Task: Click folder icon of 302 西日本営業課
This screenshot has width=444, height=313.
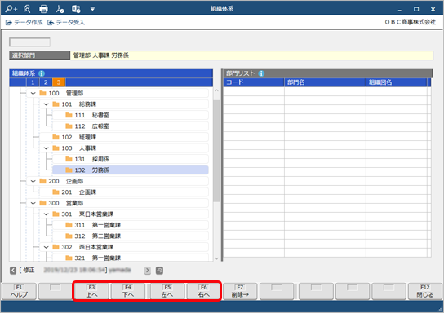Action: coord(55,247)
